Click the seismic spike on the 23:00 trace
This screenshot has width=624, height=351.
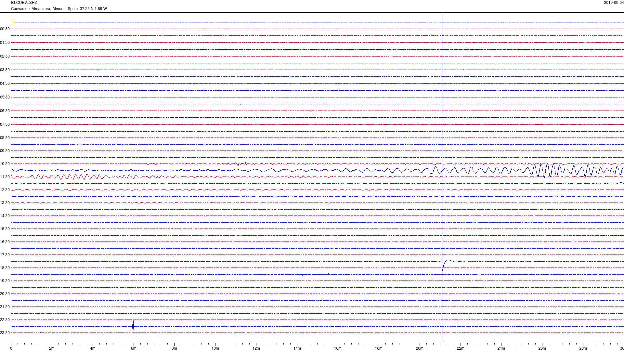coord(133,326)
